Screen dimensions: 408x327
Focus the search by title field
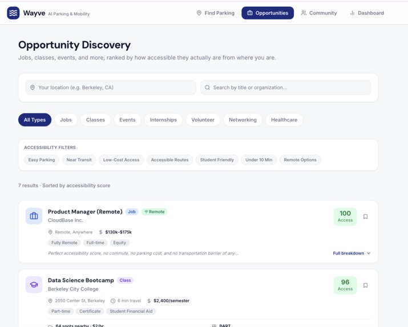pos(286,87)
